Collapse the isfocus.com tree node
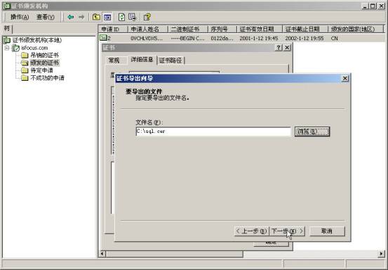The width and height of the screenshot is (388, 270). click(7, 48)
